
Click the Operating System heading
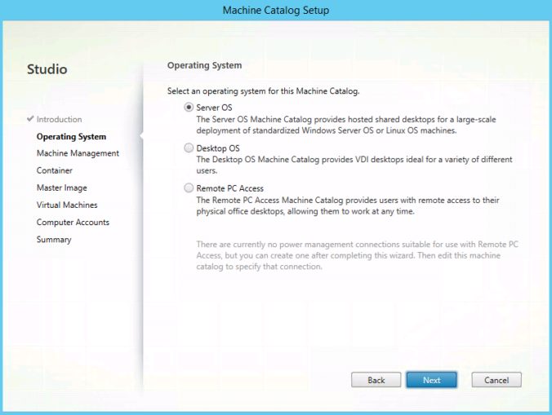[x=204, y=65]
